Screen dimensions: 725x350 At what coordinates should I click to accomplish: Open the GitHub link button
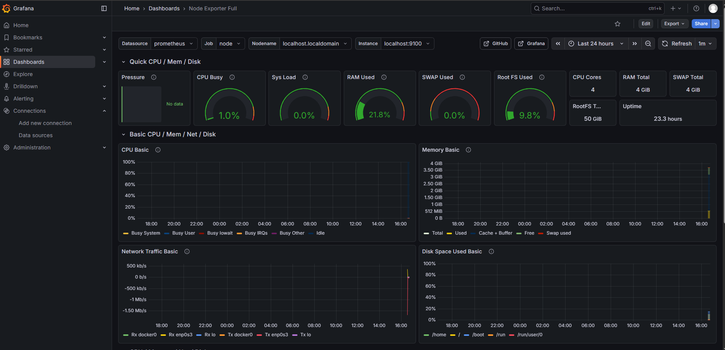coord(495,44)
